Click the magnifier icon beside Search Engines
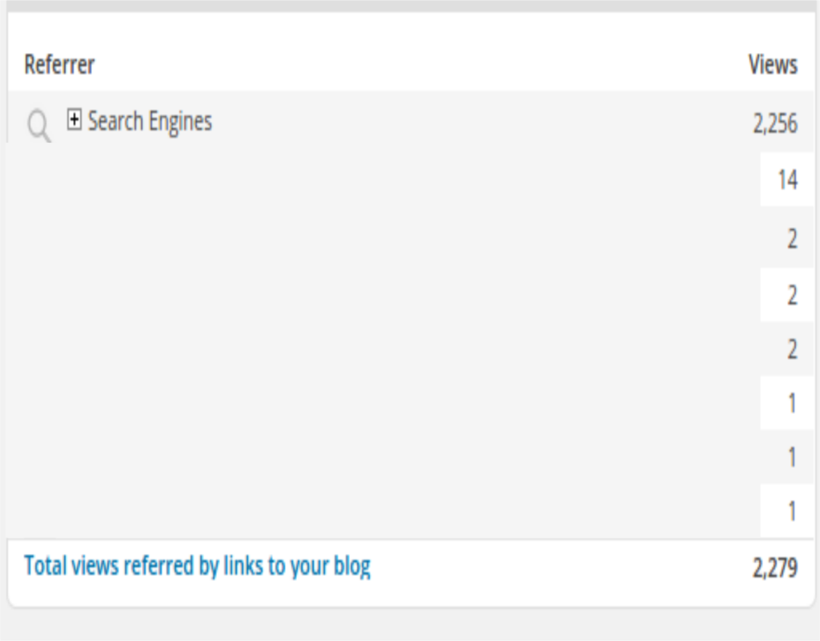 [x=39, y=126]
